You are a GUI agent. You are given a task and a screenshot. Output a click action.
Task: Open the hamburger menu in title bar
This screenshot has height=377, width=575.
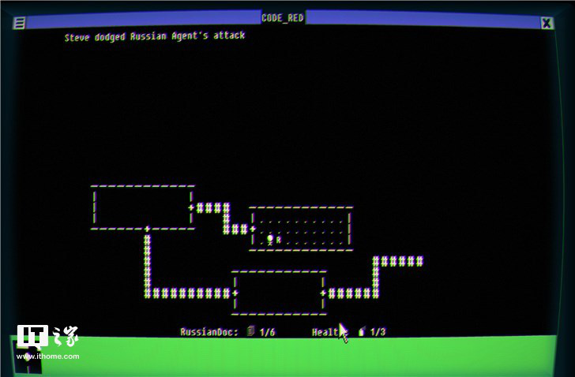tap(19, 24)
